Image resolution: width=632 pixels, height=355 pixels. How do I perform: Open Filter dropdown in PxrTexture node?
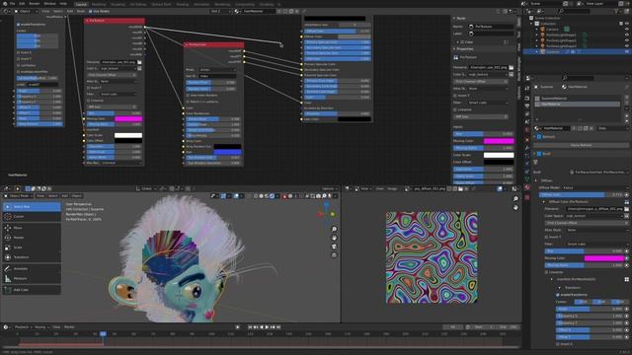click(x=118, y=94)
